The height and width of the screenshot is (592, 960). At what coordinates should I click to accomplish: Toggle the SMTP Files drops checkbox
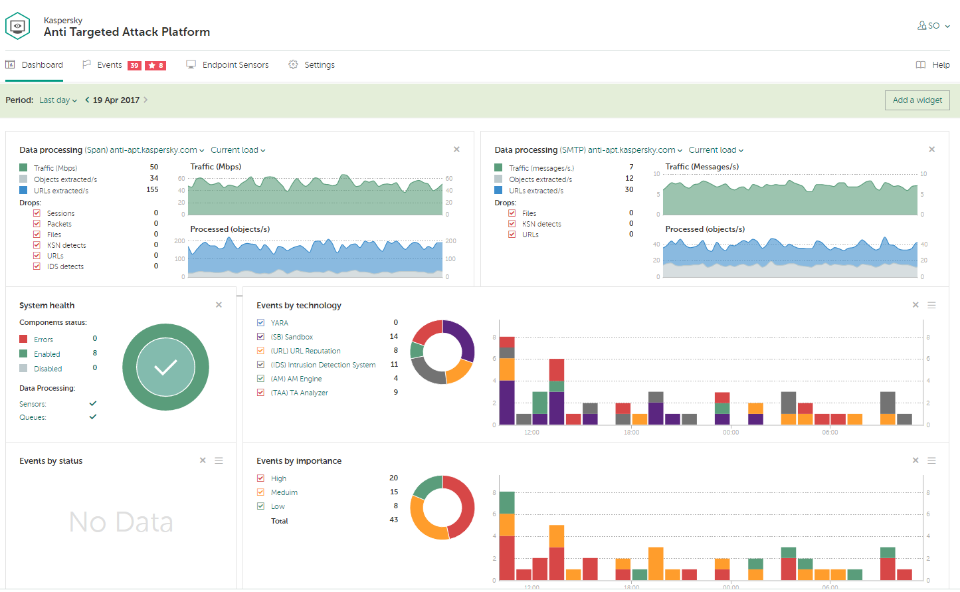(512, 213)
